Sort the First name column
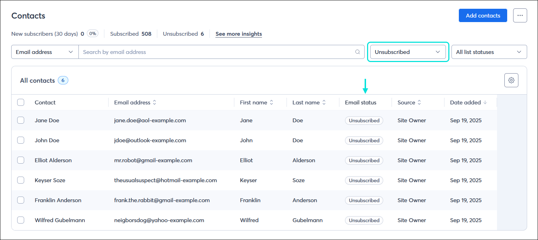 coord(272,102)
